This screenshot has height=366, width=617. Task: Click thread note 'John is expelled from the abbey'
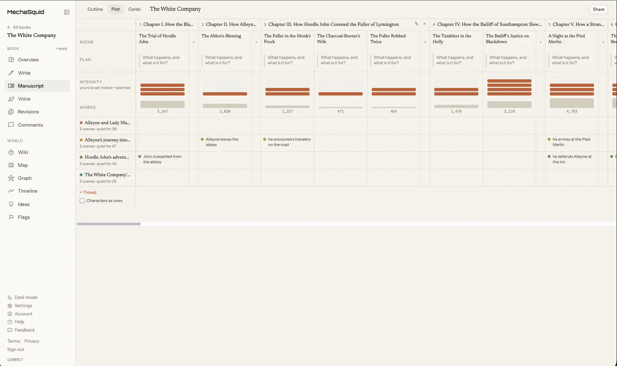162,159
